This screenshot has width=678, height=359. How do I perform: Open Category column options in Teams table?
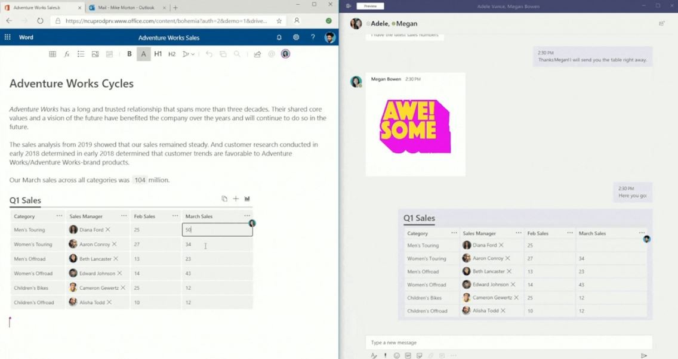(454, 233)
